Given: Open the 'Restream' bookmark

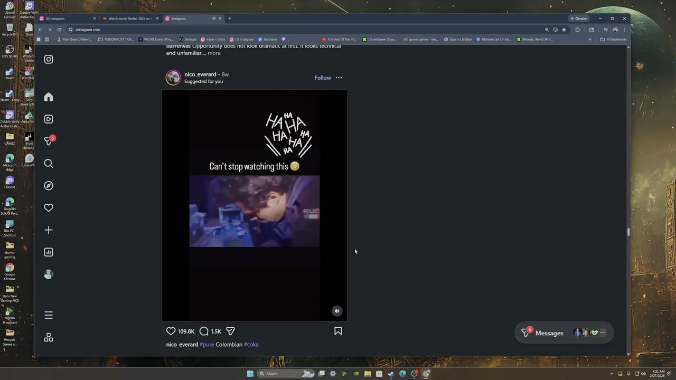Looking at the screenshot, I should click(x=267, y=39).
